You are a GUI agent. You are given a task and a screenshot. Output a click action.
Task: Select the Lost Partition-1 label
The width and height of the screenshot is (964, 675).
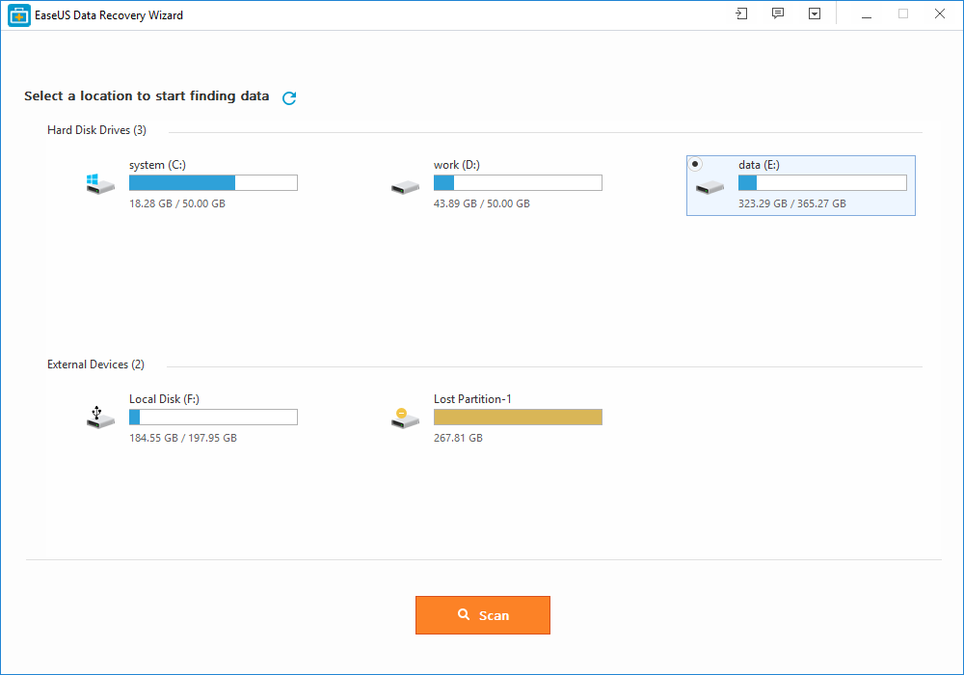[x=474, y=399]
